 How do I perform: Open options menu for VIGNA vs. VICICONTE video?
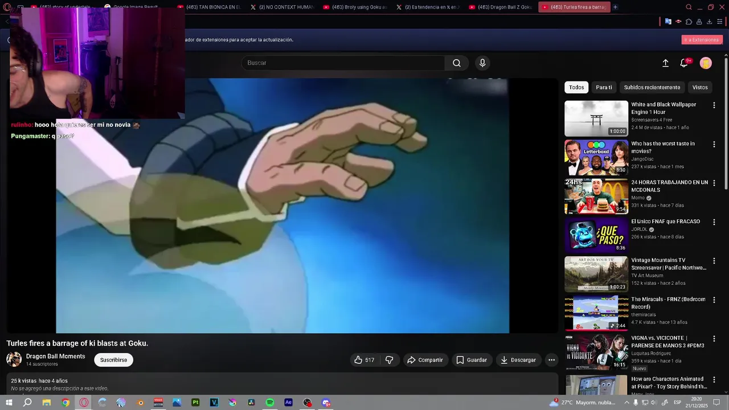714,339
